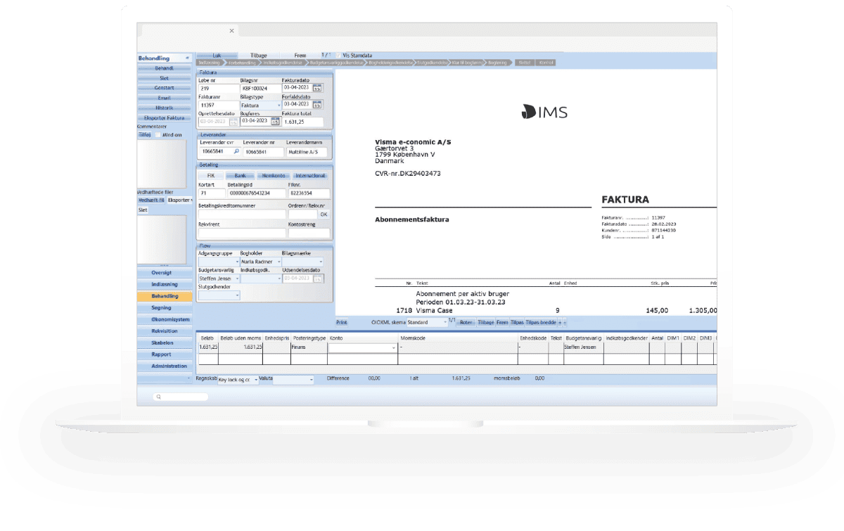Open the Forfaldsdato calendar picker
Screen dimensions: 844x531
pos(317,103)
